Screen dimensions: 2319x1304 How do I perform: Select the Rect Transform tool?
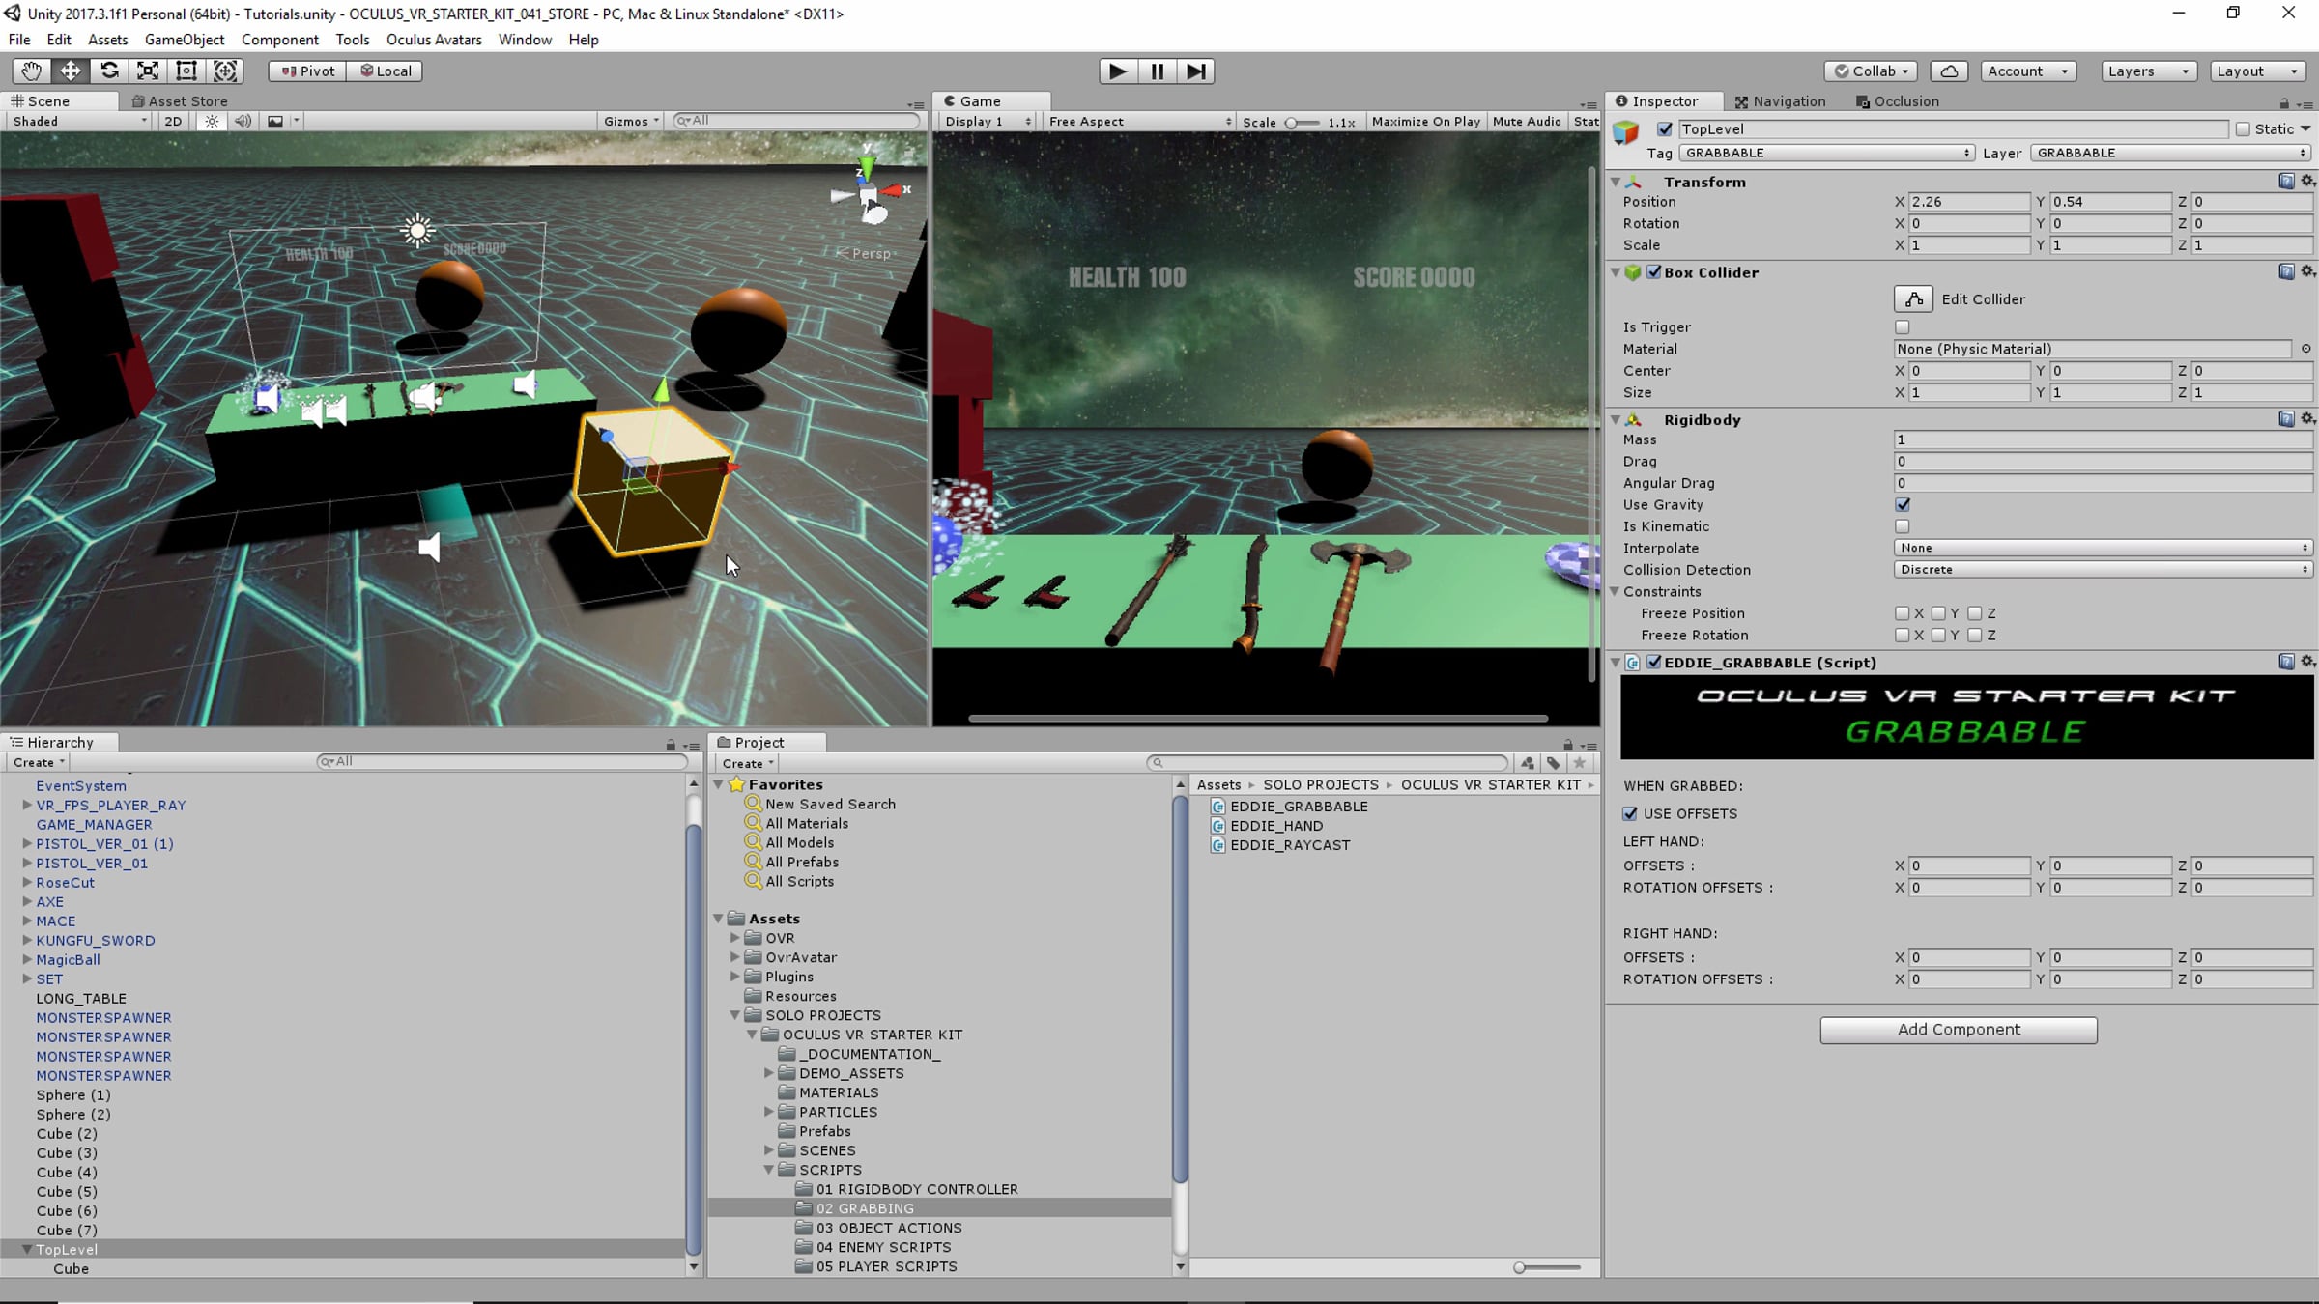point(186,71)
